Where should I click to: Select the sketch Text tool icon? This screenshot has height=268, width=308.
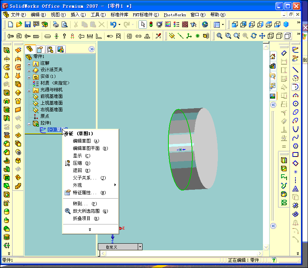pyautogui.click(x=295, y=189)
